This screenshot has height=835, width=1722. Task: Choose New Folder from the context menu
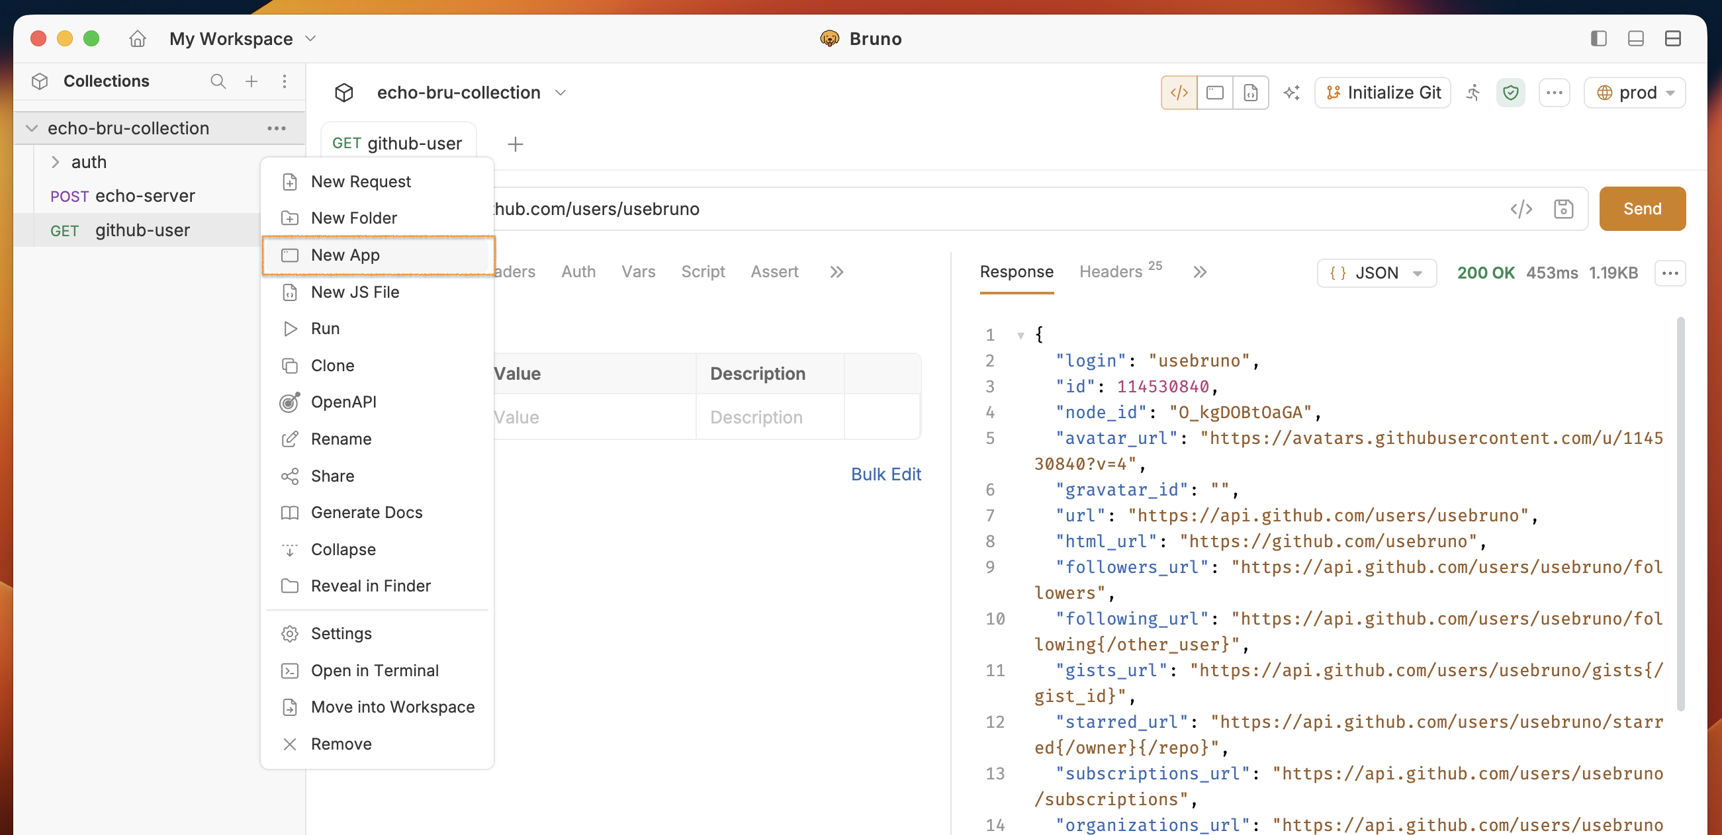coord(378,218)
